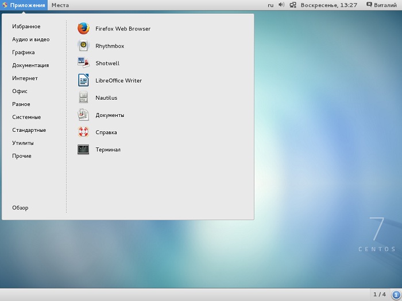Launch the Терминал icon
This screenshot has width=402, height=301.
pos(83,150)
